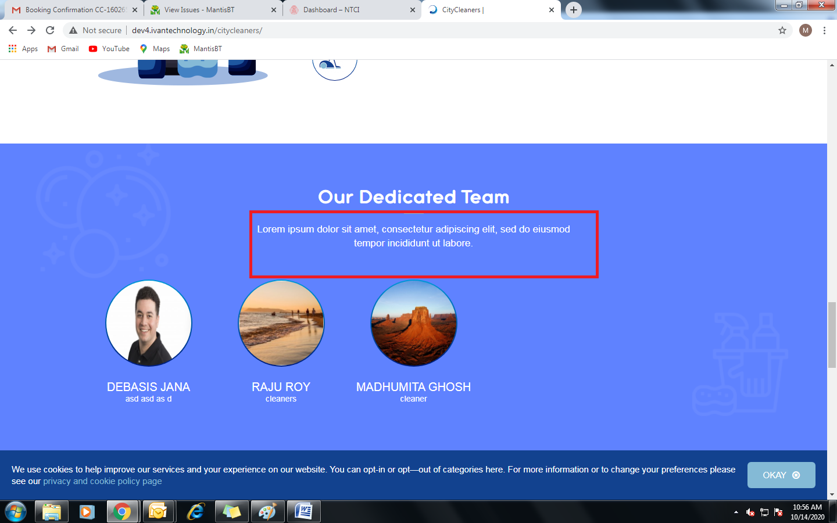Screen dimensions: 837x523
Task: Open the YouTube bookmark
Action: pos(109,49)
